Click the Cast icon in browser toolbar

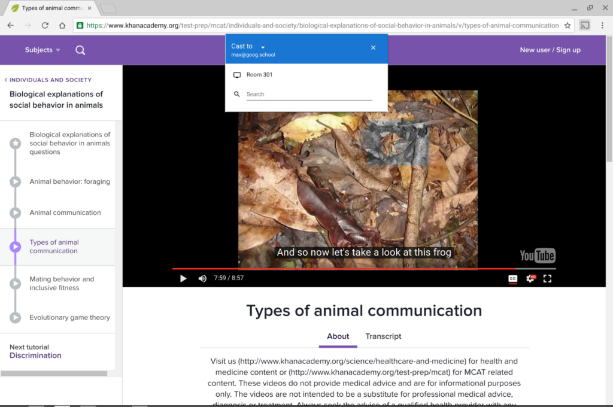[x=584, y=25]
